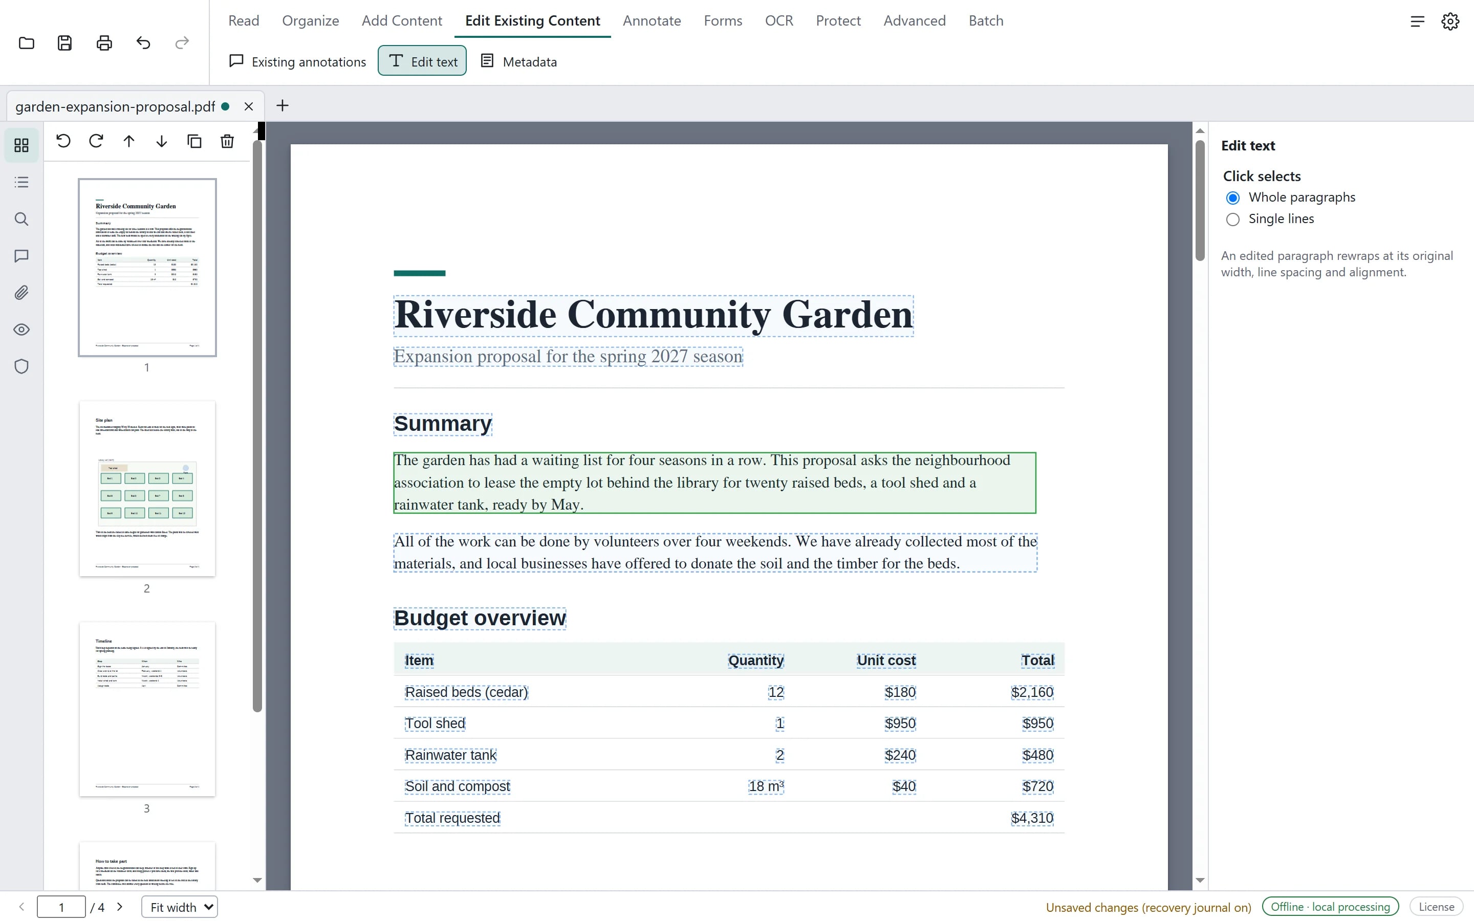Rotate the selected page counterclockwise
1474x921 pixels.
point(63,141)
